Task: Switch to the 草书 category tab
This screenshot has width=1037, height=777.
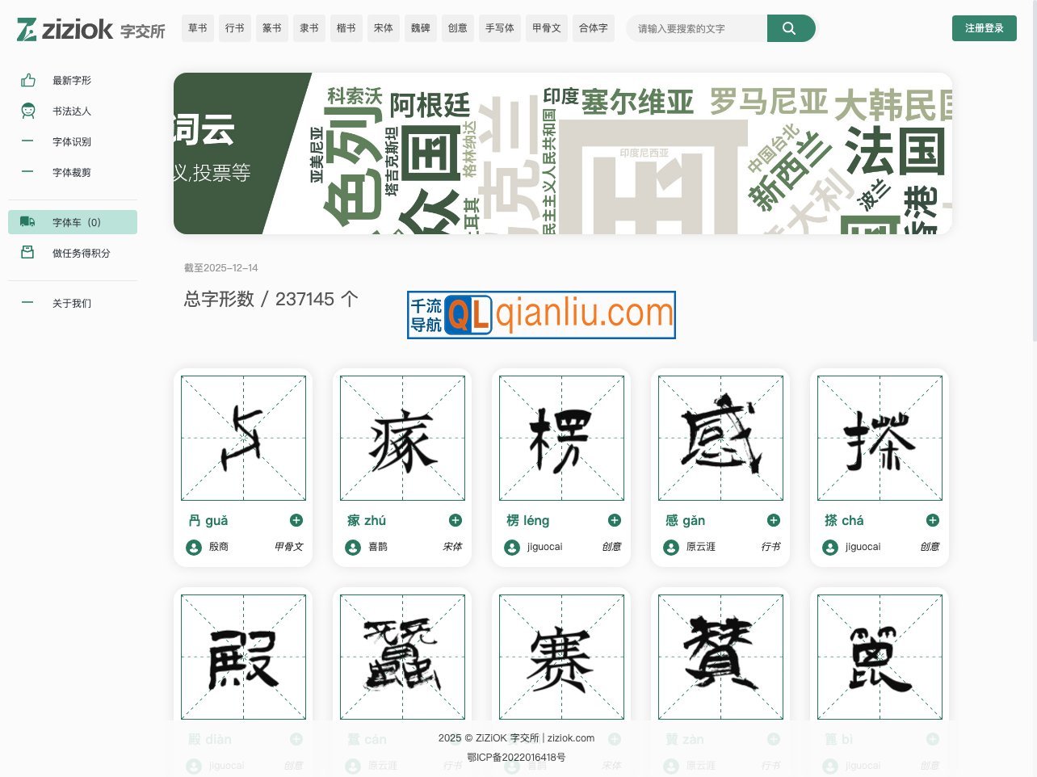Action: point(197,27)
